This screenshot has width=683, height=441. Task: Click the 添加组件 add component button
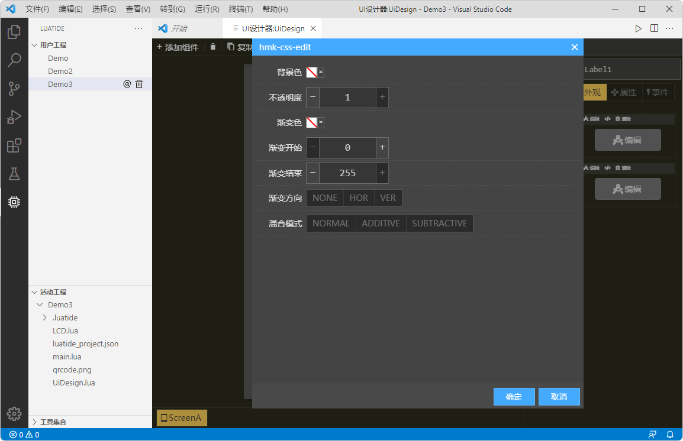tap(178, 47)
